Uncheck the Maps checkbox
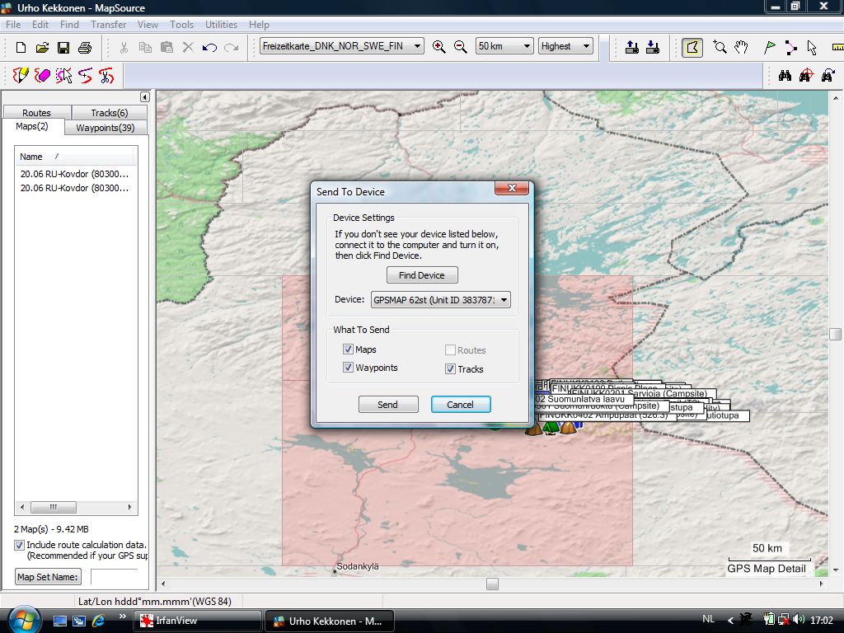The image size is (844, 633). pos(348,349)
